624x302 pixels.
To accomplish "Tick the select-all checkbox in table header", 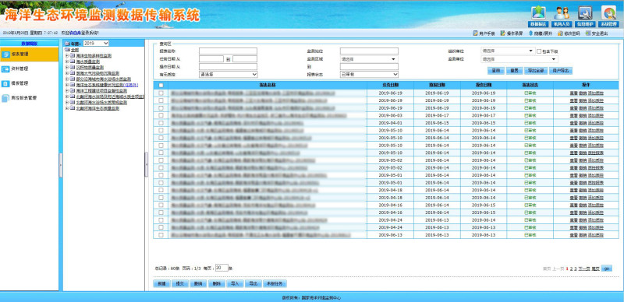I will pyautogui.click(x=161, y=85).
